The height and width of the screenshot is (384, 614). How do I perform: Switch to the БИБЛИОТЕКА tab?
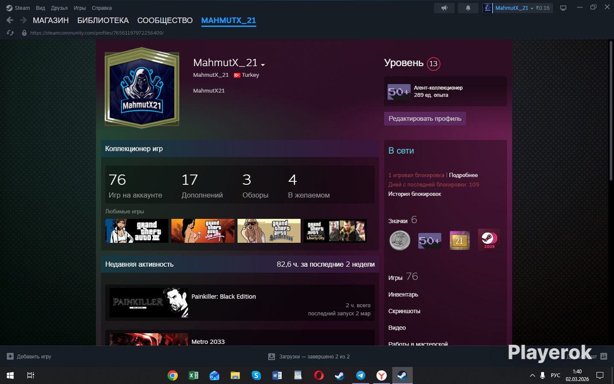(x=103, y=20)
